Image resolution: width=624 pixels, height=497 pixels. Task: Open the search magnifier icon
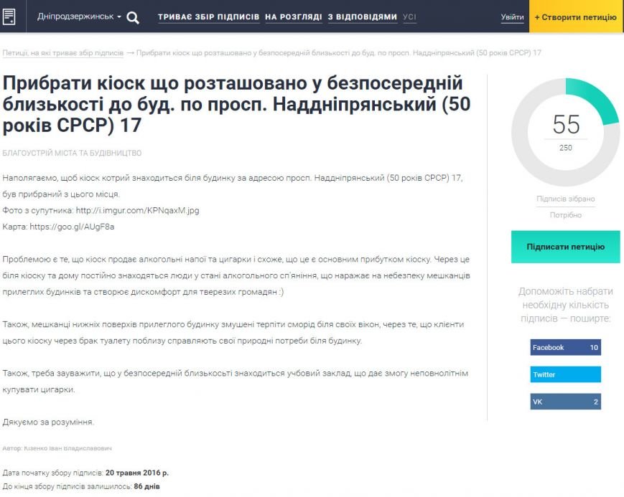pos(133,17)
